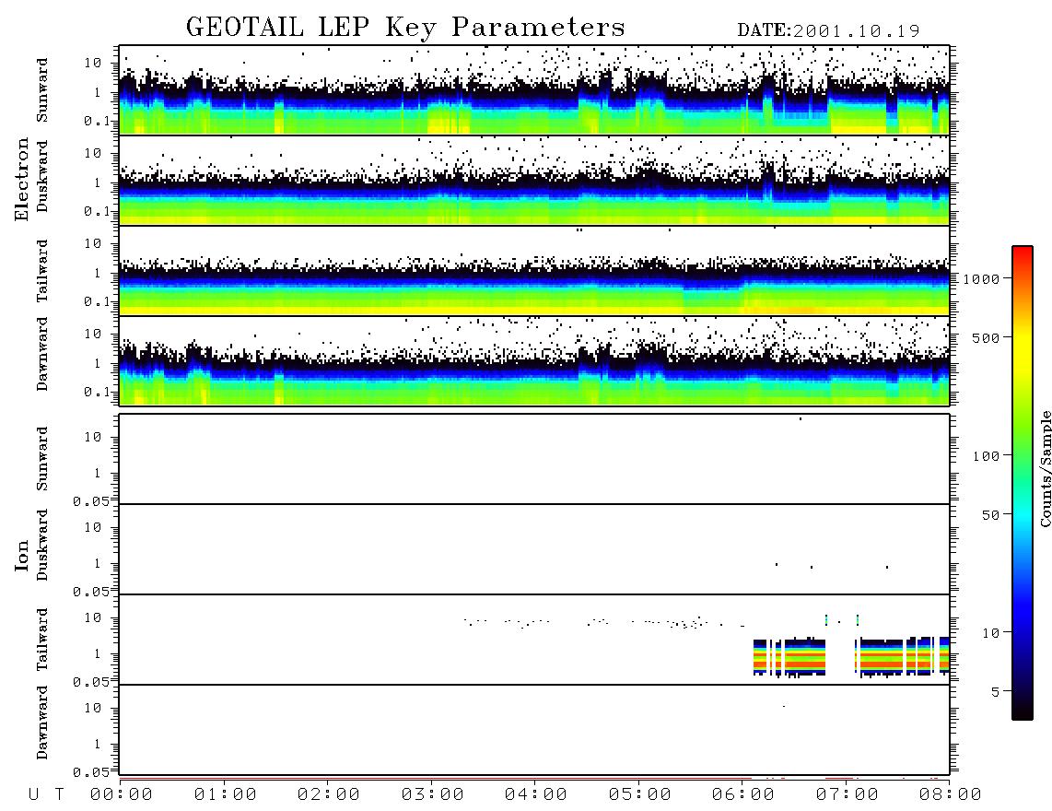1052x811 pixels.
Task: Click the Electron Tailward panel label
Action: pyautogui.click(x=41, y=270)
